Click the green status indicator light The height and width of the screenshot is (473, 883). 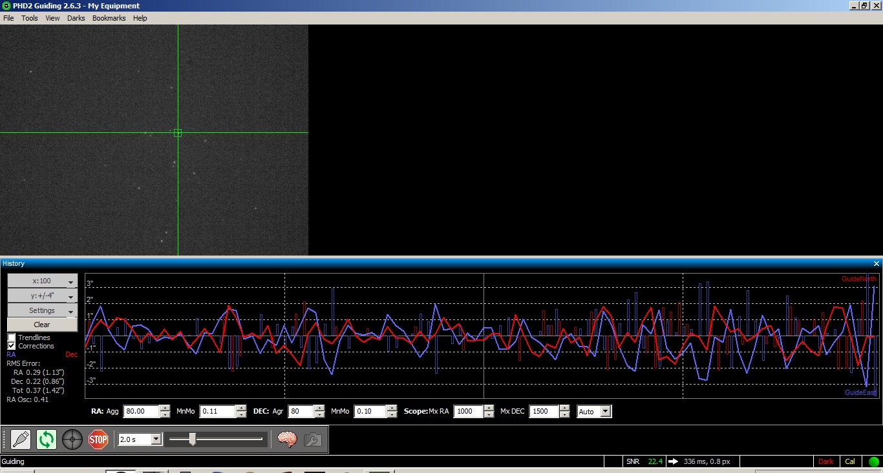click(x=874, y=461)
